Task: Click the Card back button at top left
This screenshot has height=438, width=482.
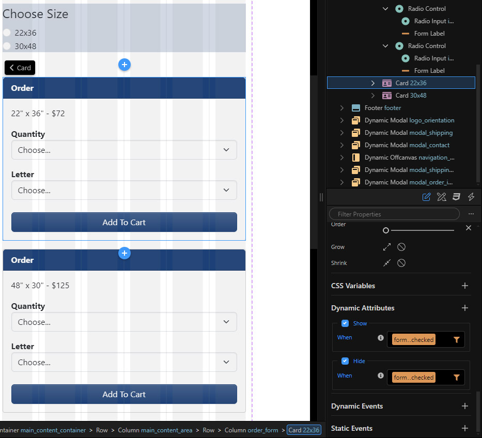Action: 19,67
